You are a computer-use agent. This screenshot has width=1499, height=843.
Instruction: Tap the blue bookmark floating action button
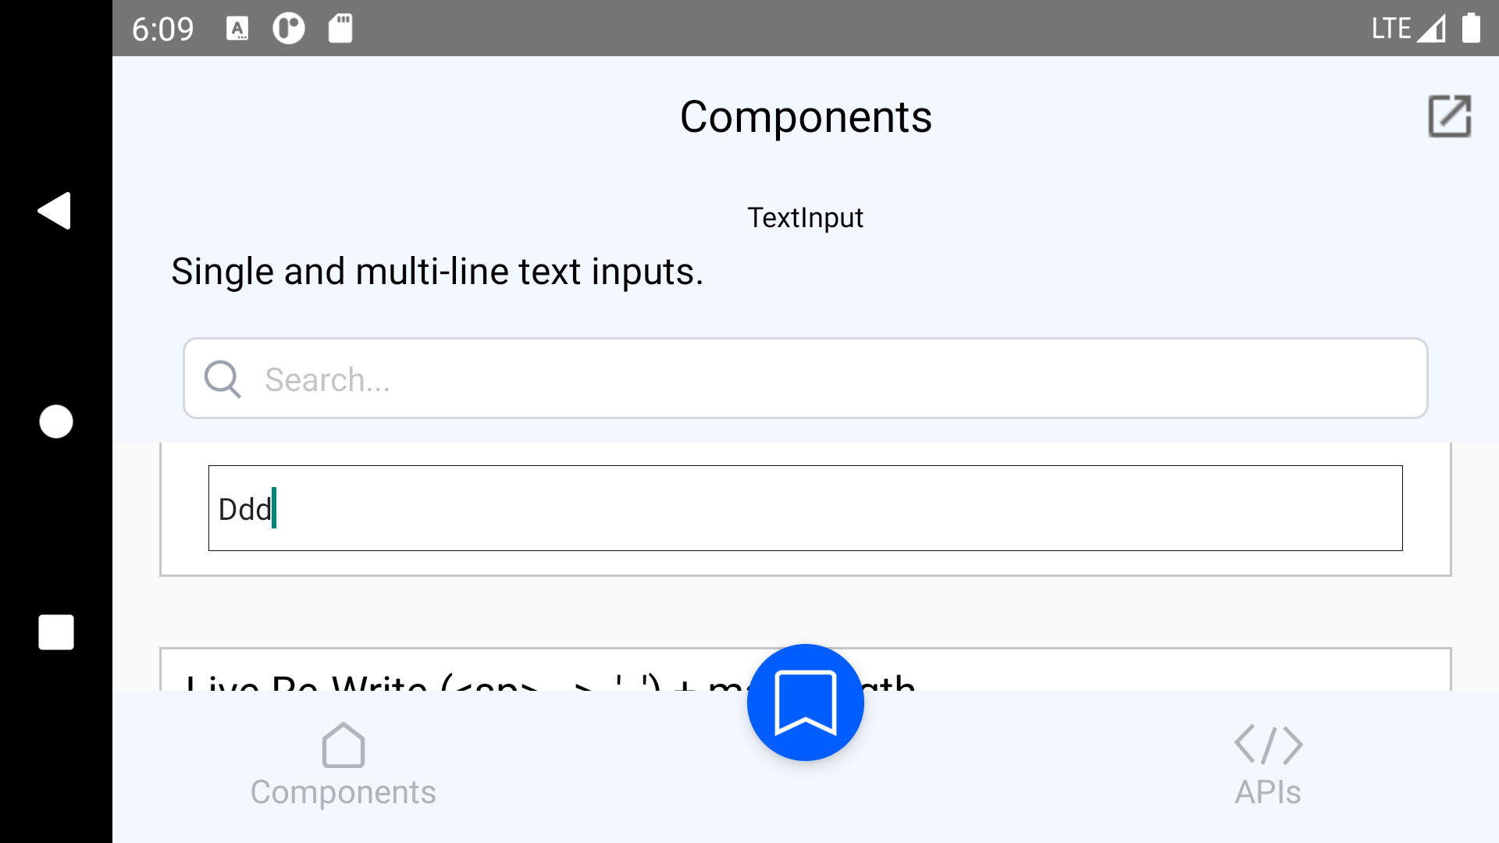coord(805,702)
